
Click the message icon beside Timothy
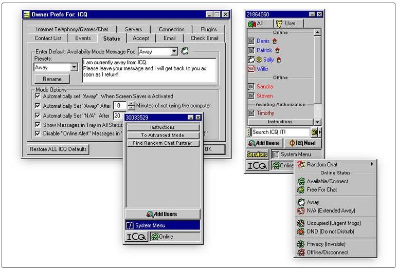coord(251,113)
